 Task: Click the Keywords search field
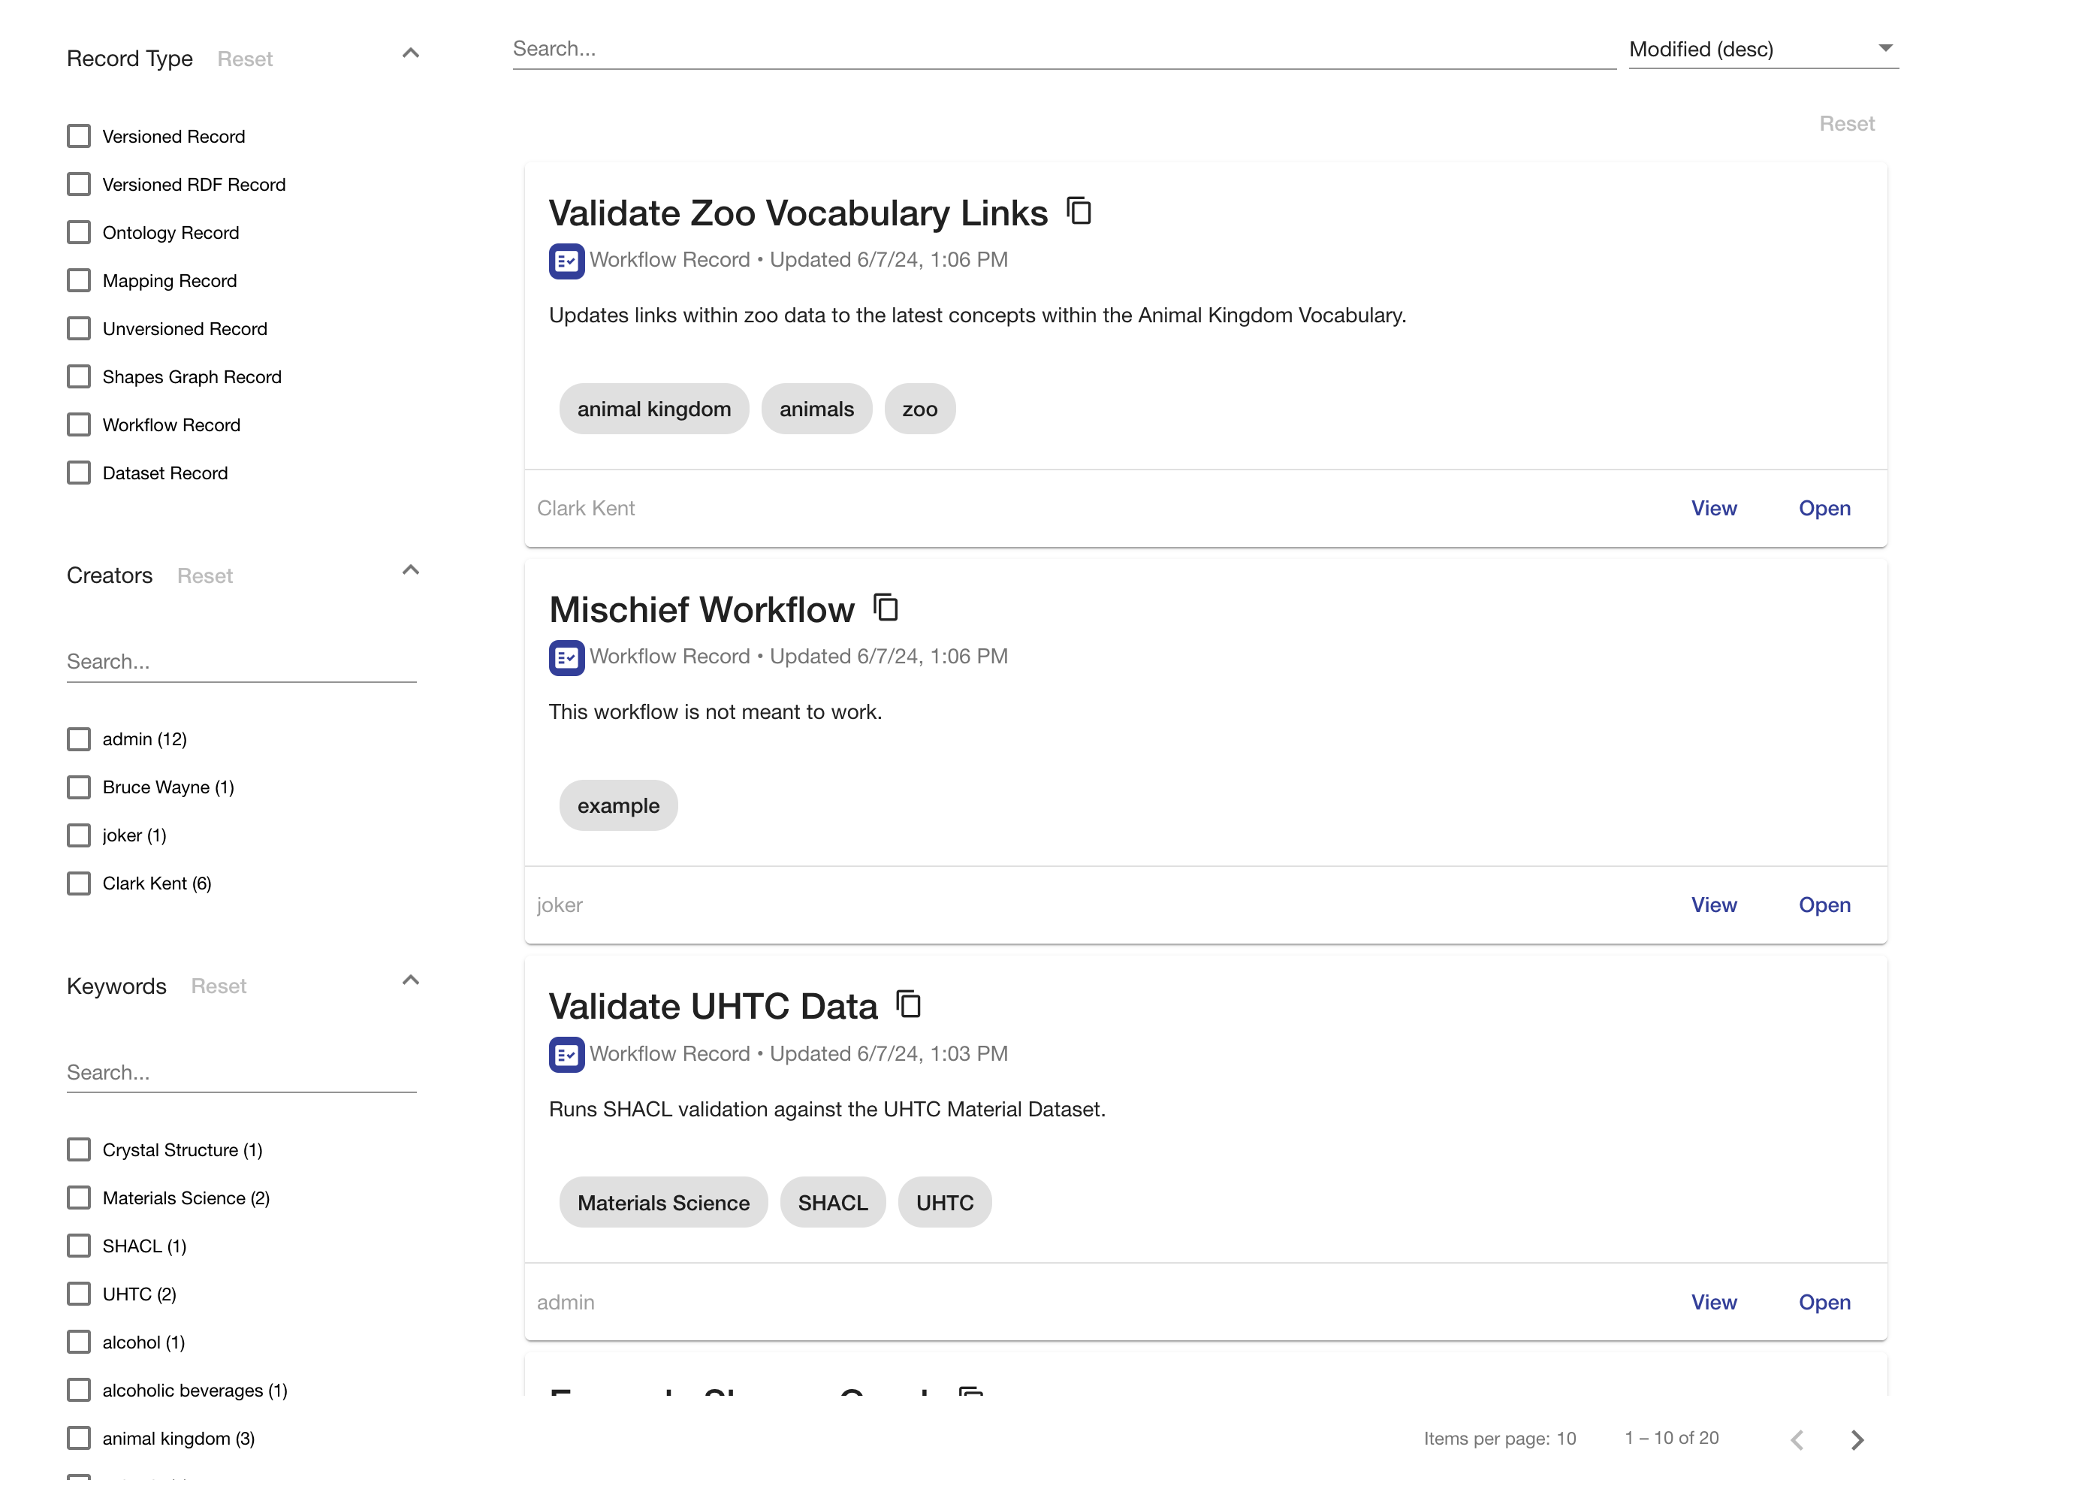(241, 1072)
